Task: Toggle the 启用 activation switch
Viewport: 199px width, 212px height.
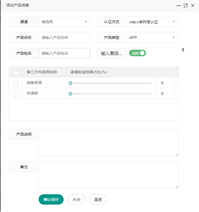Action: pos(138,53)
